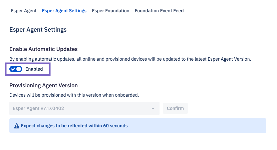Click the automatic updates description text
The height and width of the screenshot is (150, 277).
point(130,59)
